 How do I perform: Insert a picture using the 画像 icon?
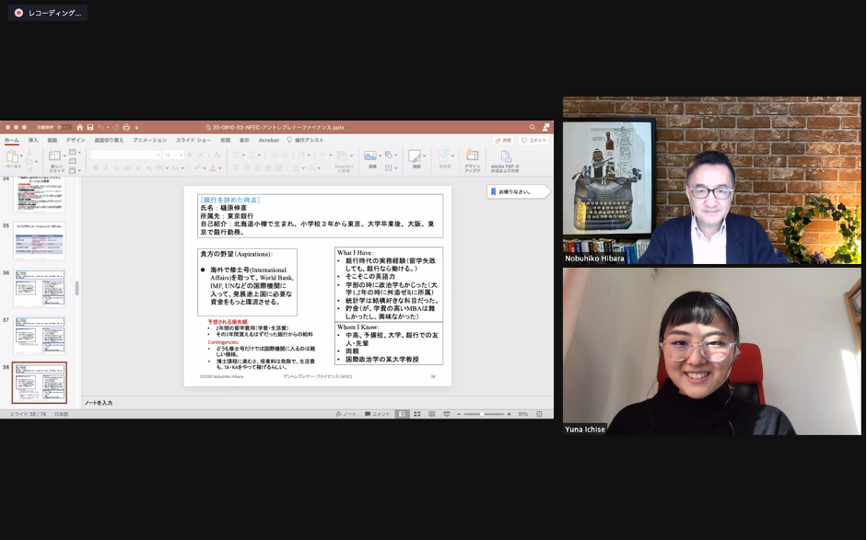click(369, 156)
